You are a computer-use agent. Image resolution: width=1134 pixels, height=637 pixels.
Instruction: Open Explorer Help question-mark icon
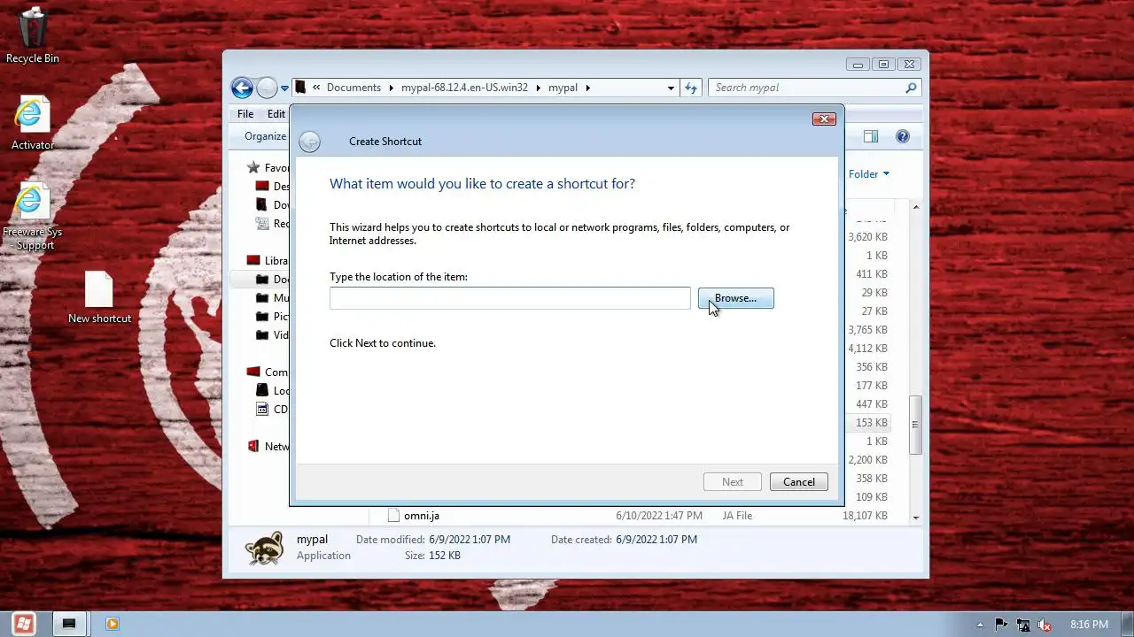click(x=902, y=136)
